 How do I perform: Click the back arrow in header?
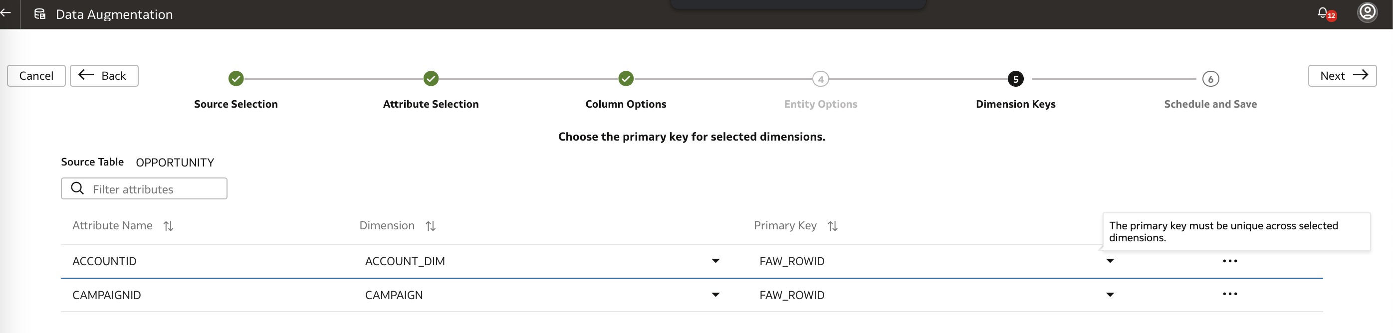(x=5, y=13)
